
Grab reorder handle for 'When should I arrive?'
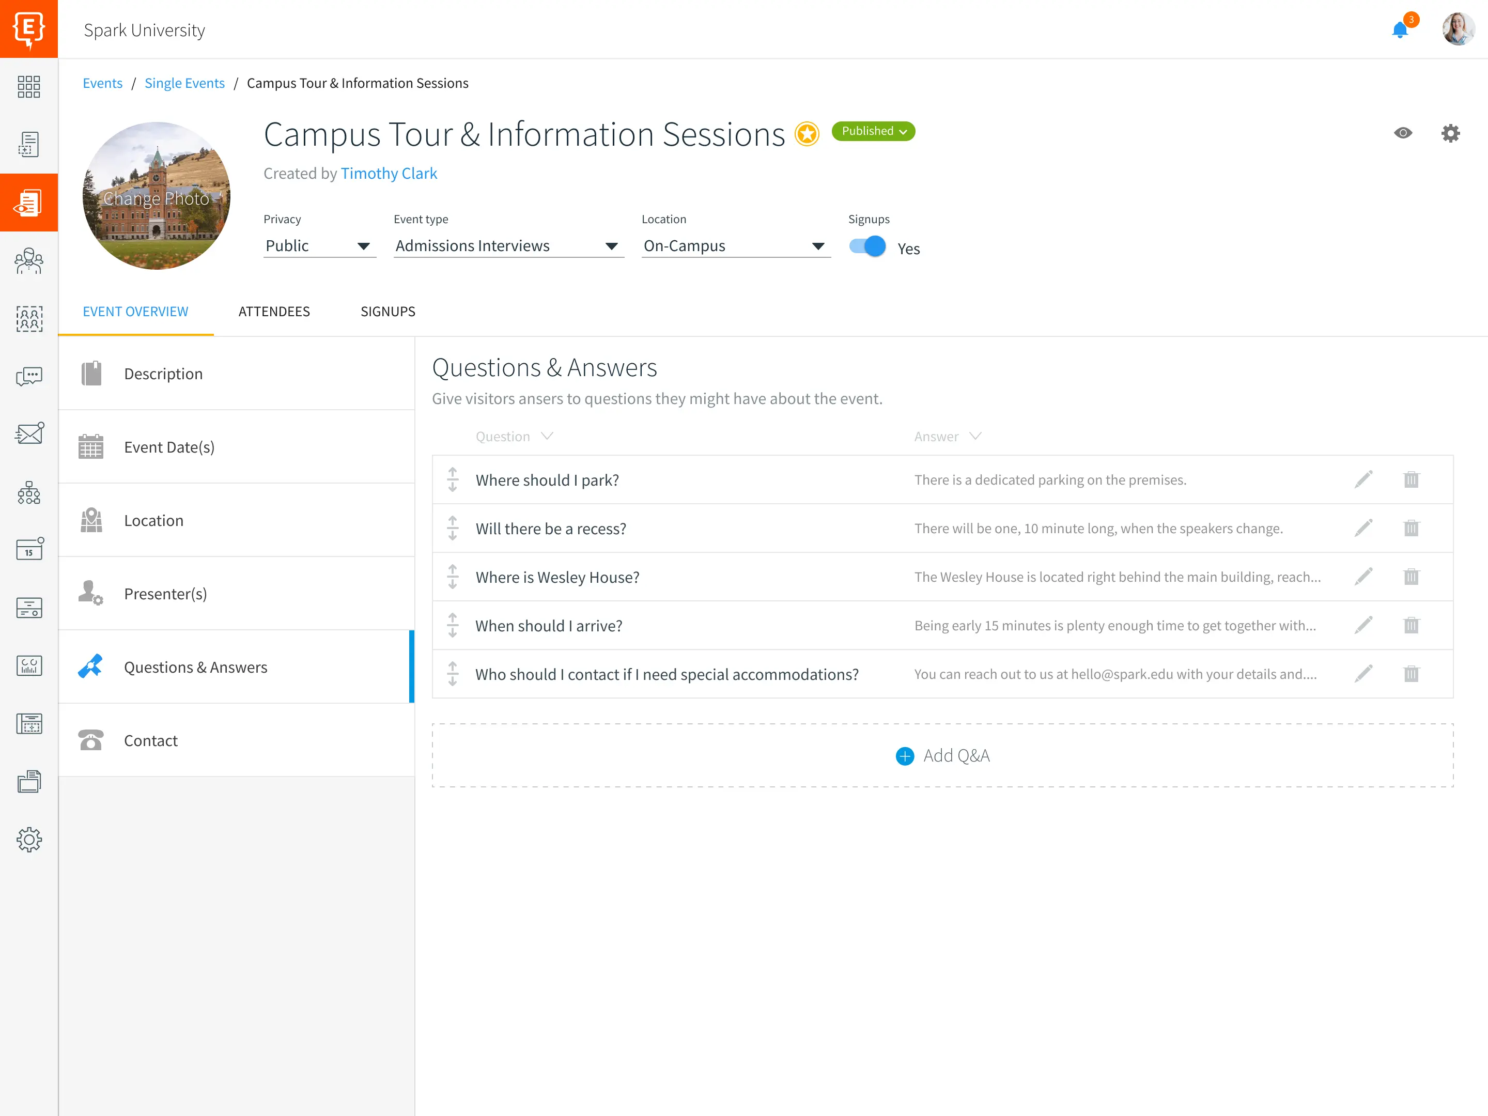(453, 625)
